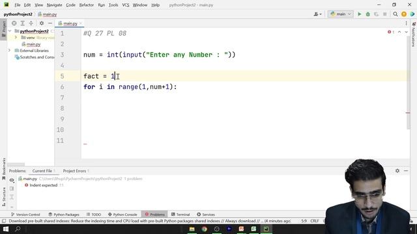The height and width of the screenshot is (234, 417).
Task: Open the Tools menu
Action: coord(113,5)
